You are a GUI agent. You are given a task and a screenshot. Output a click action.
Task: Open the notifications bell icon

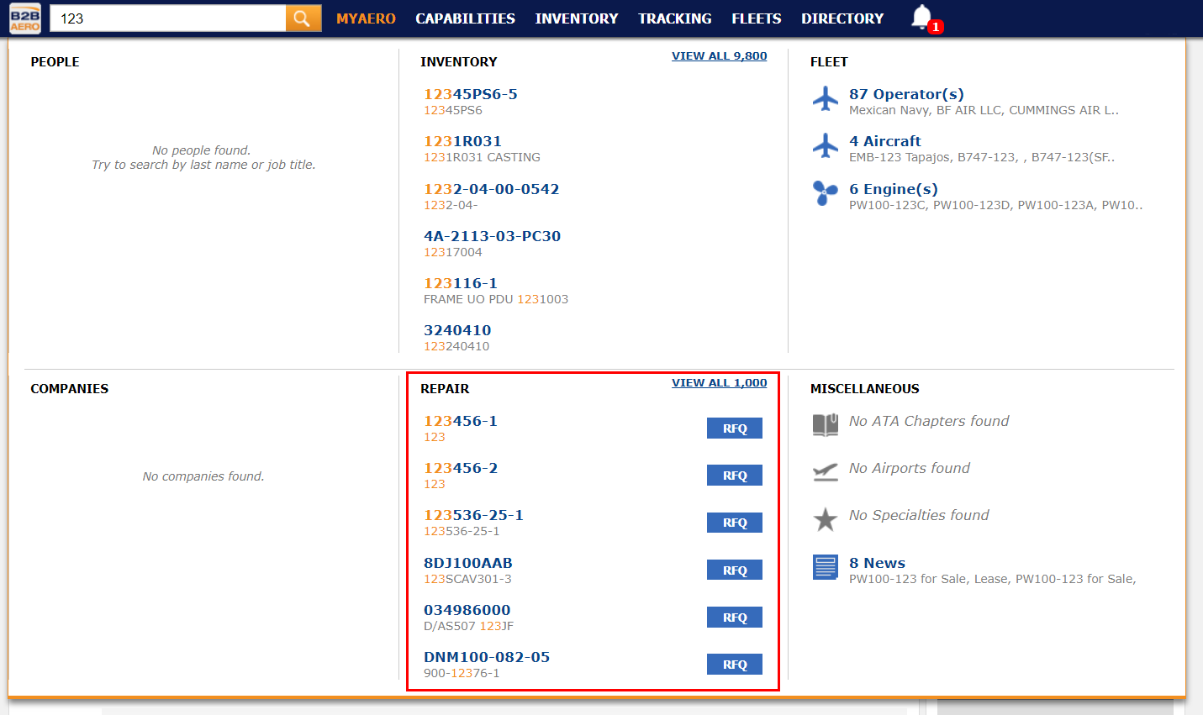coord(922,17)
